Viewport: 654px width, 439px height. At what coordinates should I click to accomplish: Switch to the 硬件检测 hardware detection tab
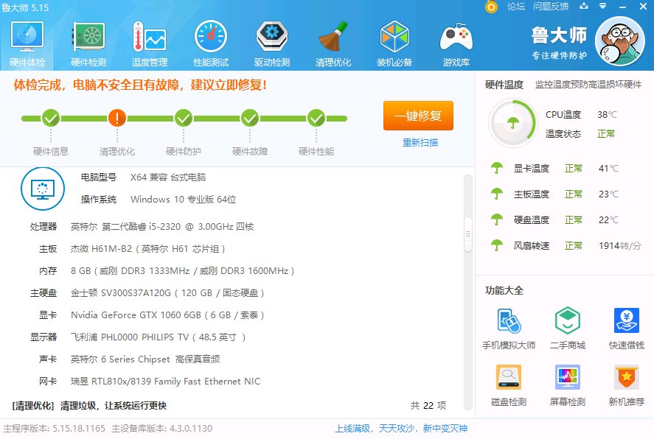tap(88, 43)
